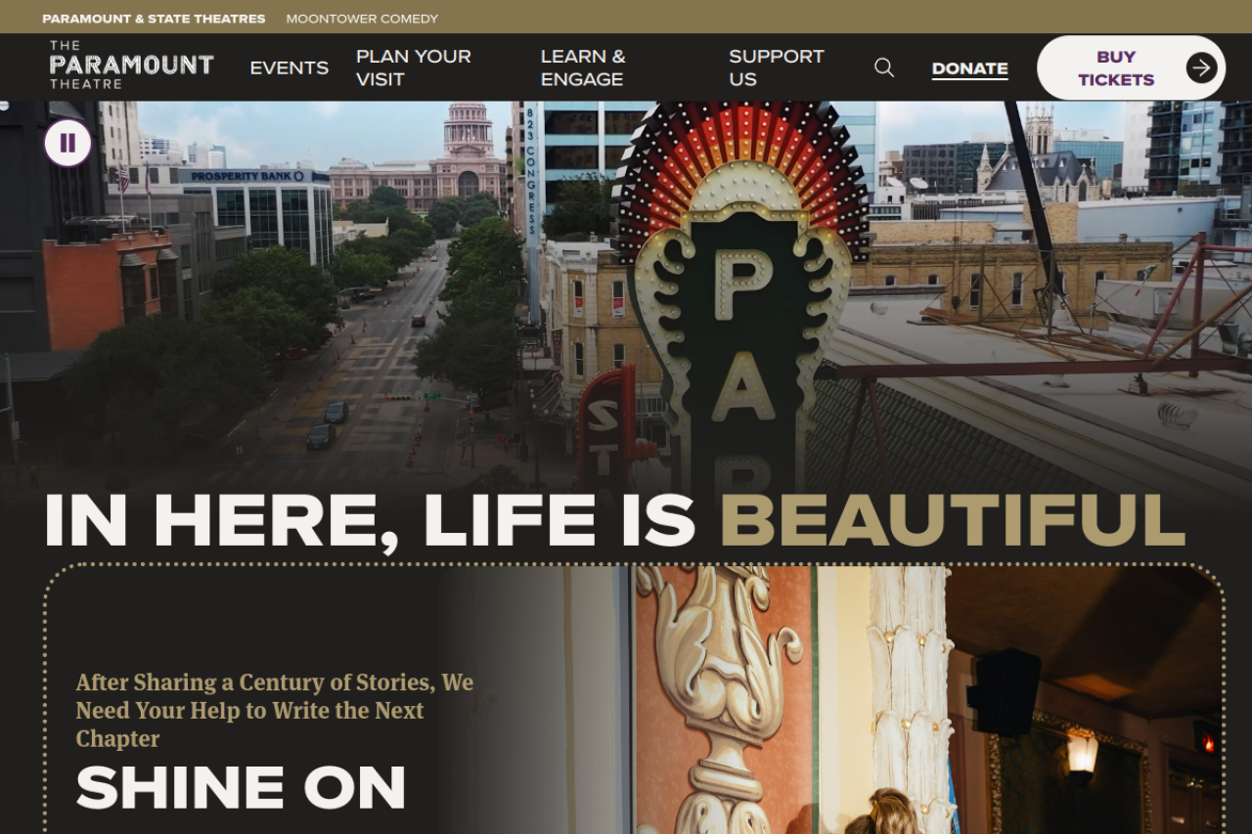Open the Plan Your Visit menu
Image resolution: width=1252 pixels, height=834 pixels.
pos(414,68)
